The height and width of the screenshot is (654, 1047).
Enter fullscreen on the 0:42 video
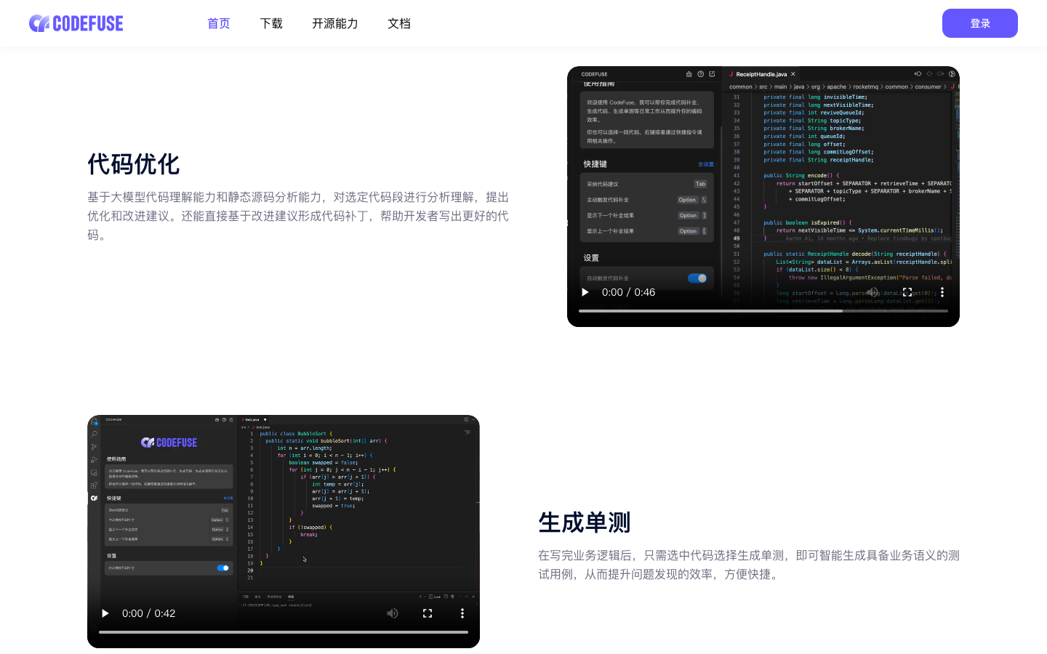click(x=428, y=613)
